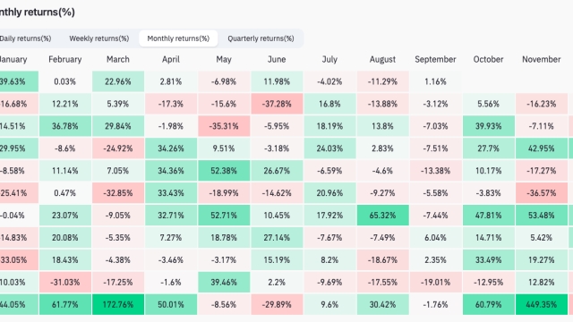Click the -37.28% June cell
This screenshot has width=573, height=322.
pos(277,104)
